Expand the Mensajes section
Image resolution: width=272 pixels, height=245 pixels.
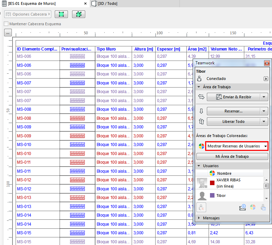click(199, 218)
